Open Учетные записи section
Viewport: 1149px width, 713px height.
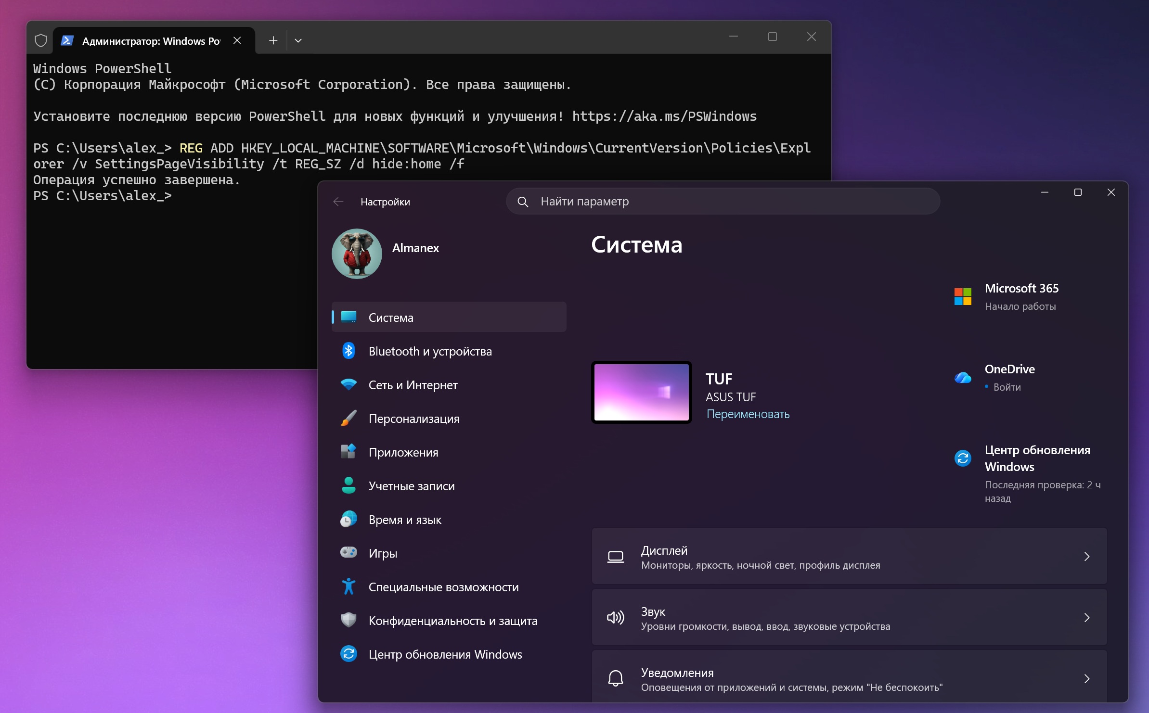[449, 485]
